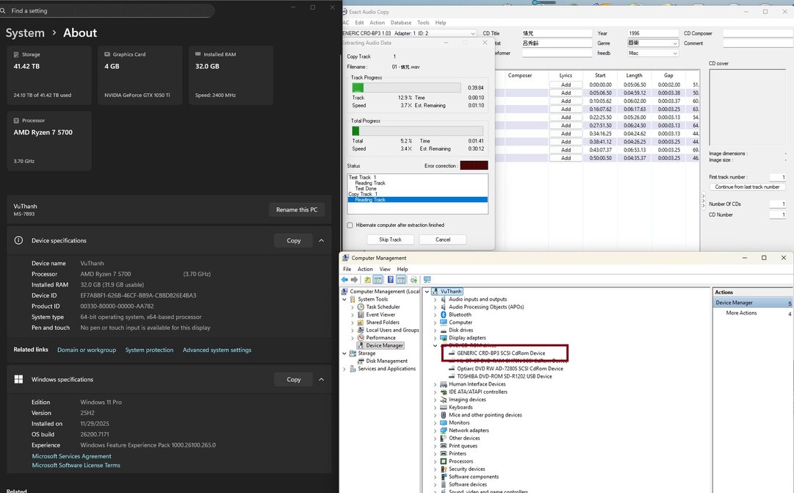Expand the Disk drives category arrow
The width and height of the screenshot is (794, 493).
(435, 331)
